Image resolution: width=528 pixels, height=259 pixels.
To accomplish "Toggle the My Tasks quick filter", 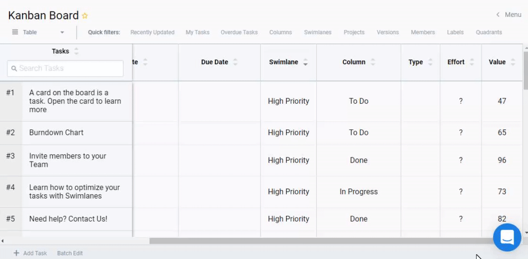I will [197, 32].
